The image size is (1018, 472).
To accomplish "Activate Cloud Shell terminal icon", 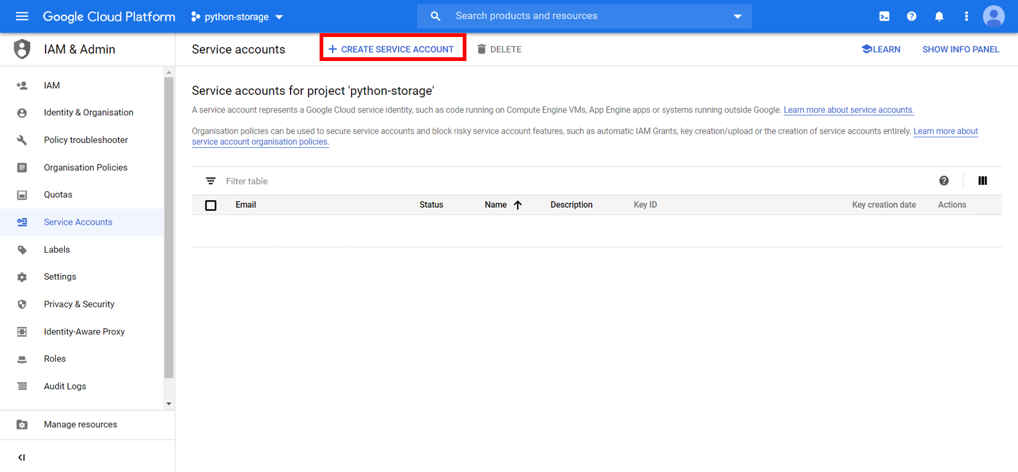I will pos(884,17).
